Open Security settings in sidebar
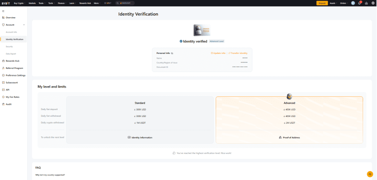This screenshot has height=180, width=377. click(9, 47)
